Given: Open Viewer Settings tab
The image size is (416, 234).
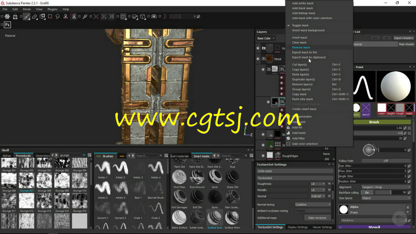Looking at the screenshot, I should pos(322,227).
